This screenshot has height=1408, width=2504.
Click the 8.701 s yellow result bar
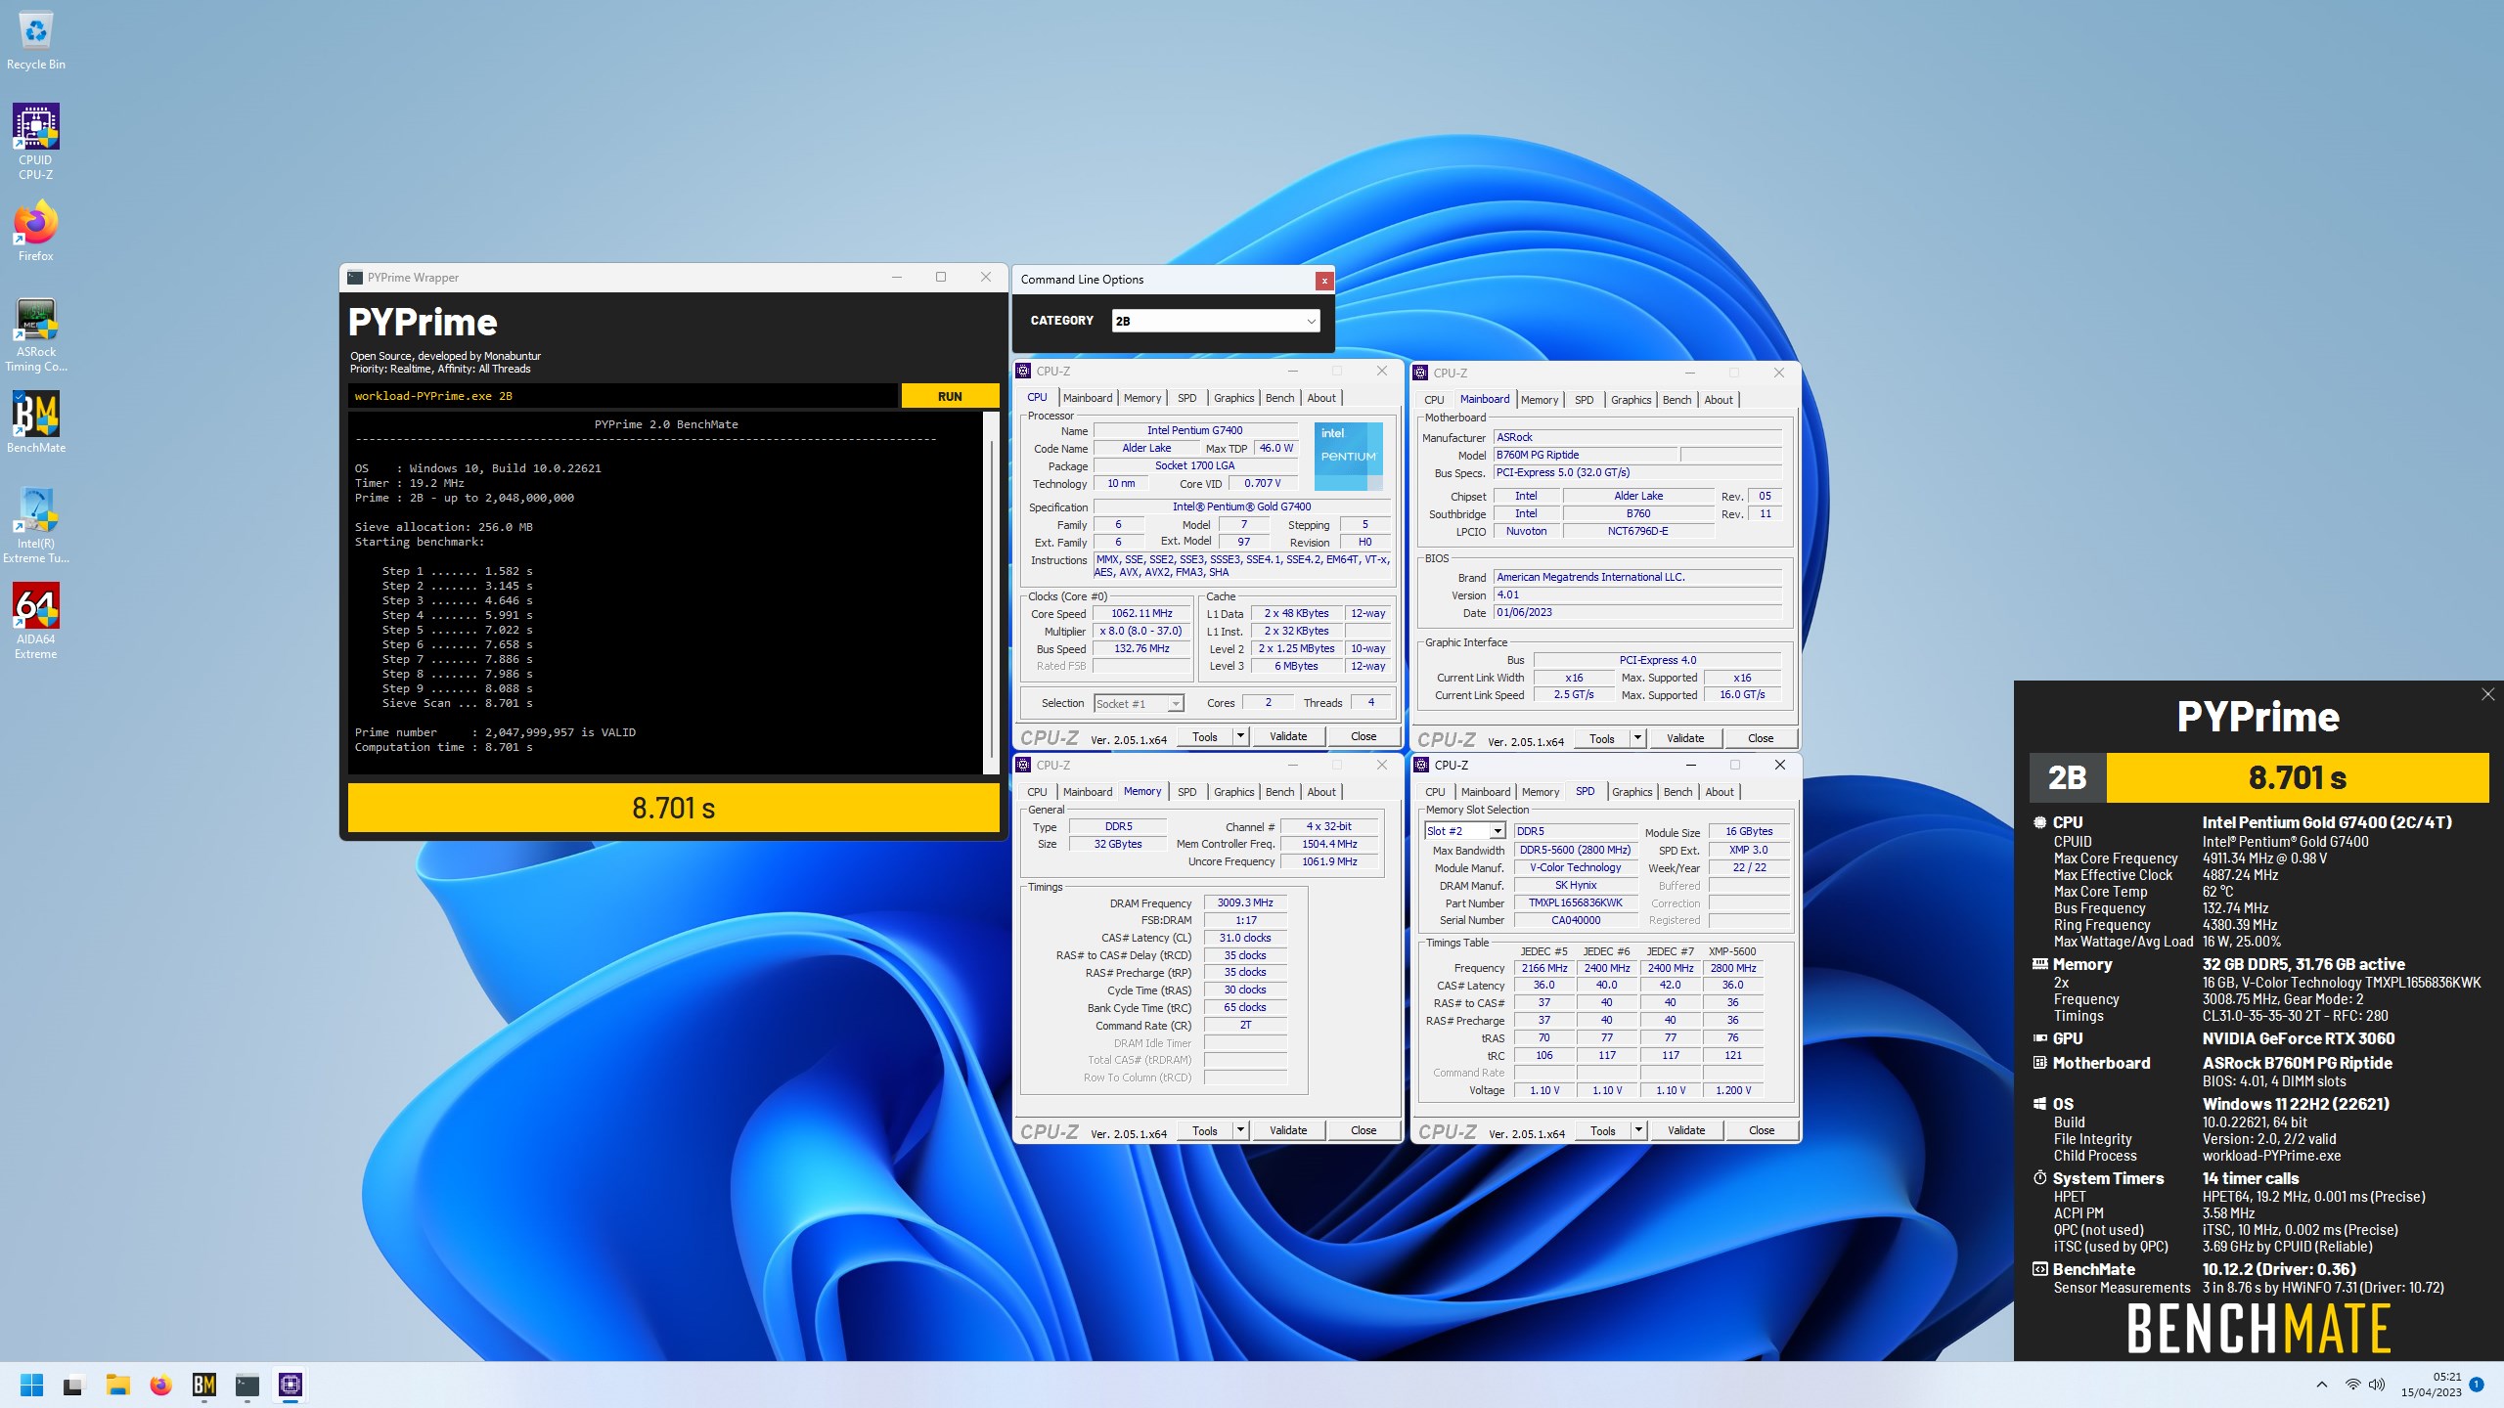674,809
